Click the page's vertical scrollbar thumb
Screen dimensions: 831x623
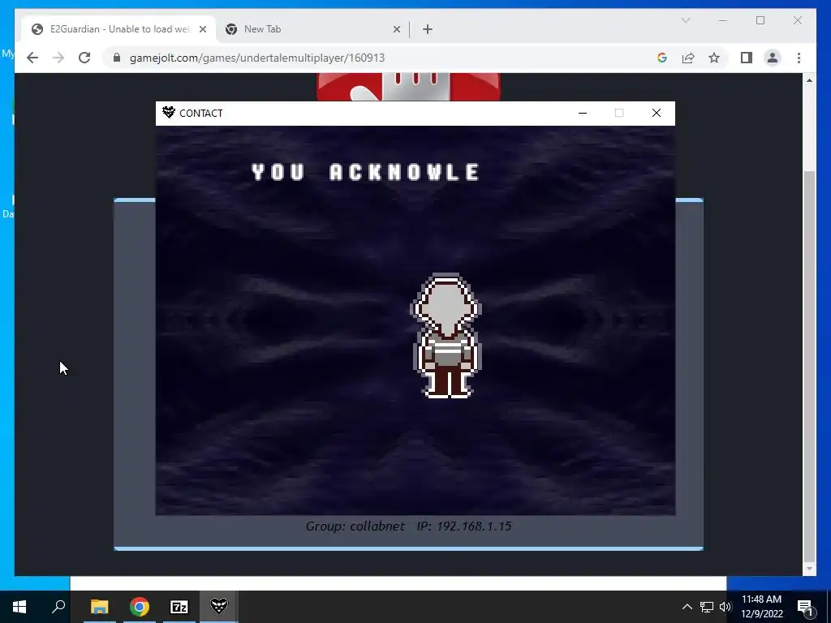click(809, 366)
